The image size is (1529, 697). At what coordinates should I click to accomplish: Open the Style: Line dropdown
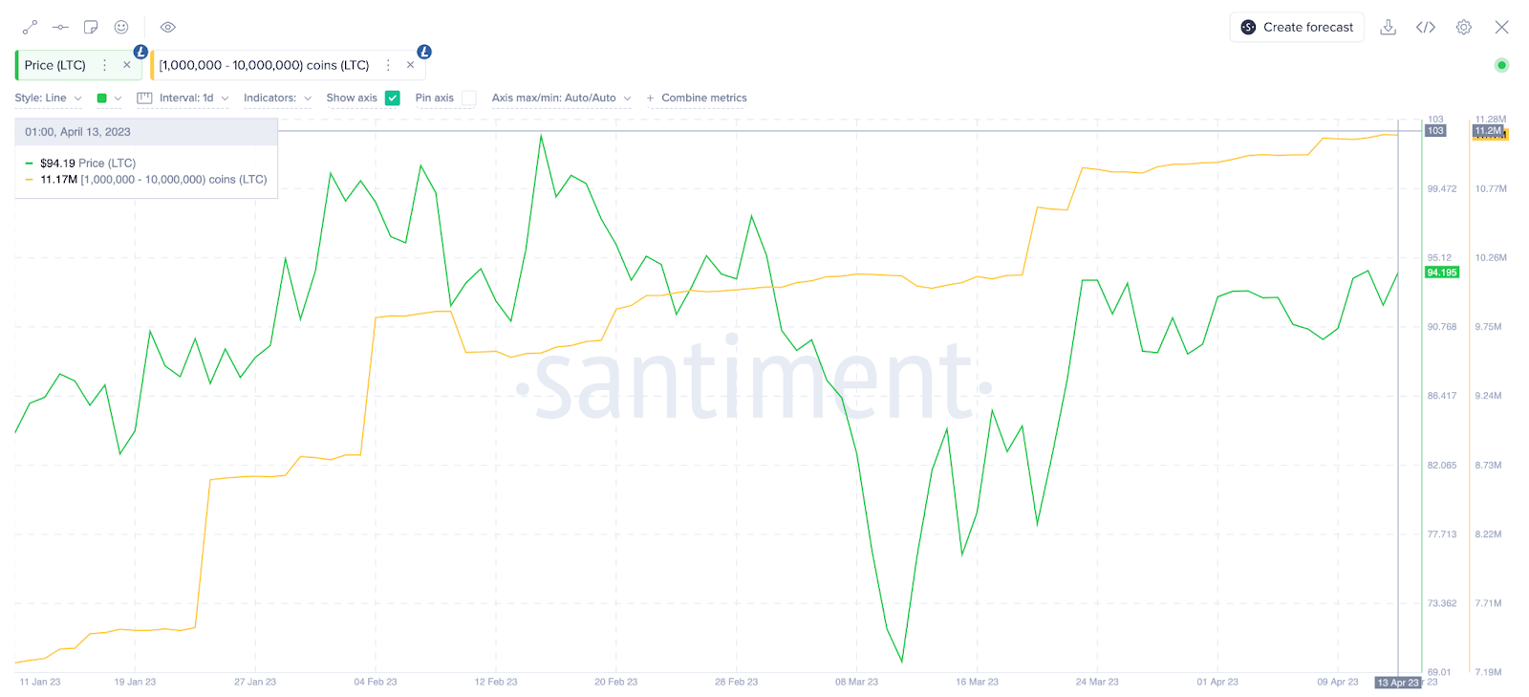click(x=48, y=98)
